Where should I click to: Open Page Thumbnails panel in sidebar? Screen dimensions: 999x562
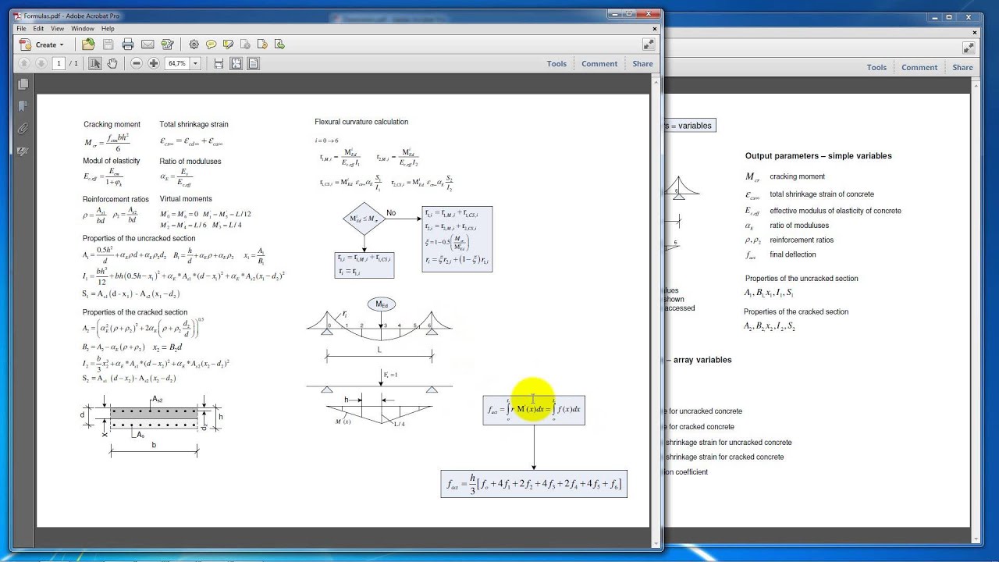[23, 84]
